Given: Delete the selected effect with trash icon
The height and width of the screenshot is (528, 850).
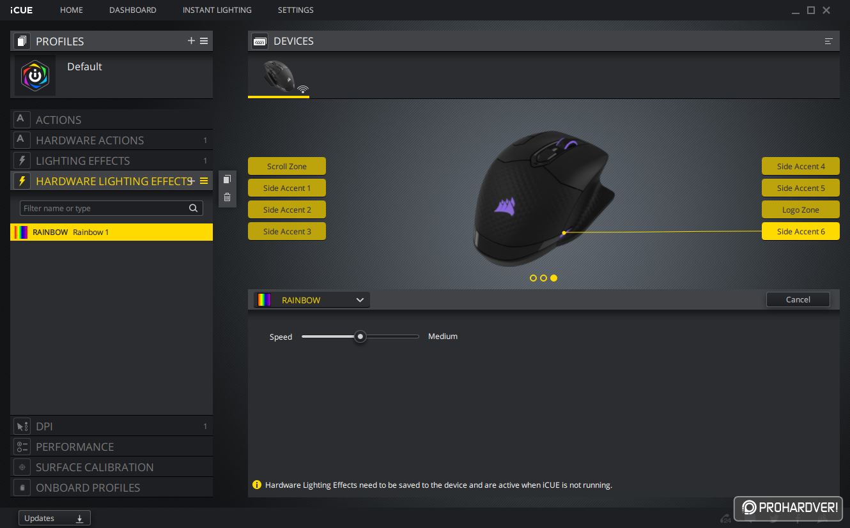Looking at the screenshot, I should click(227, 197).
